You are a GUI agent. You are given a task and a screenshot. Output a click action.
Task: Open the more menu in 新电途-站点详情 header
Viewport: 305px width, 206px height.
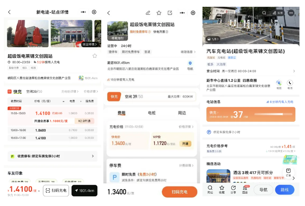[x=83, y=12]
